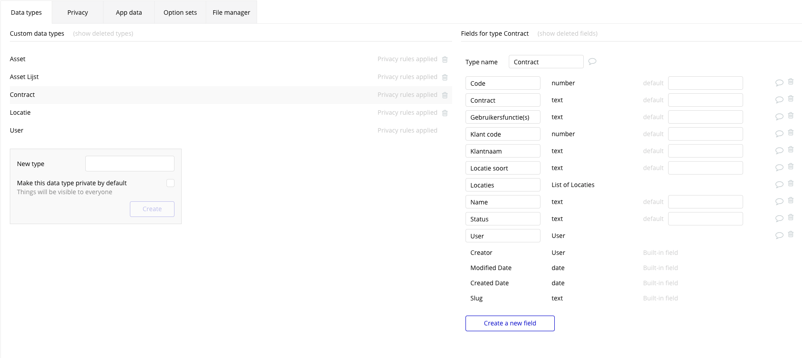Open the Option sets tab
The image size is (802, 358).
point(180,12)
